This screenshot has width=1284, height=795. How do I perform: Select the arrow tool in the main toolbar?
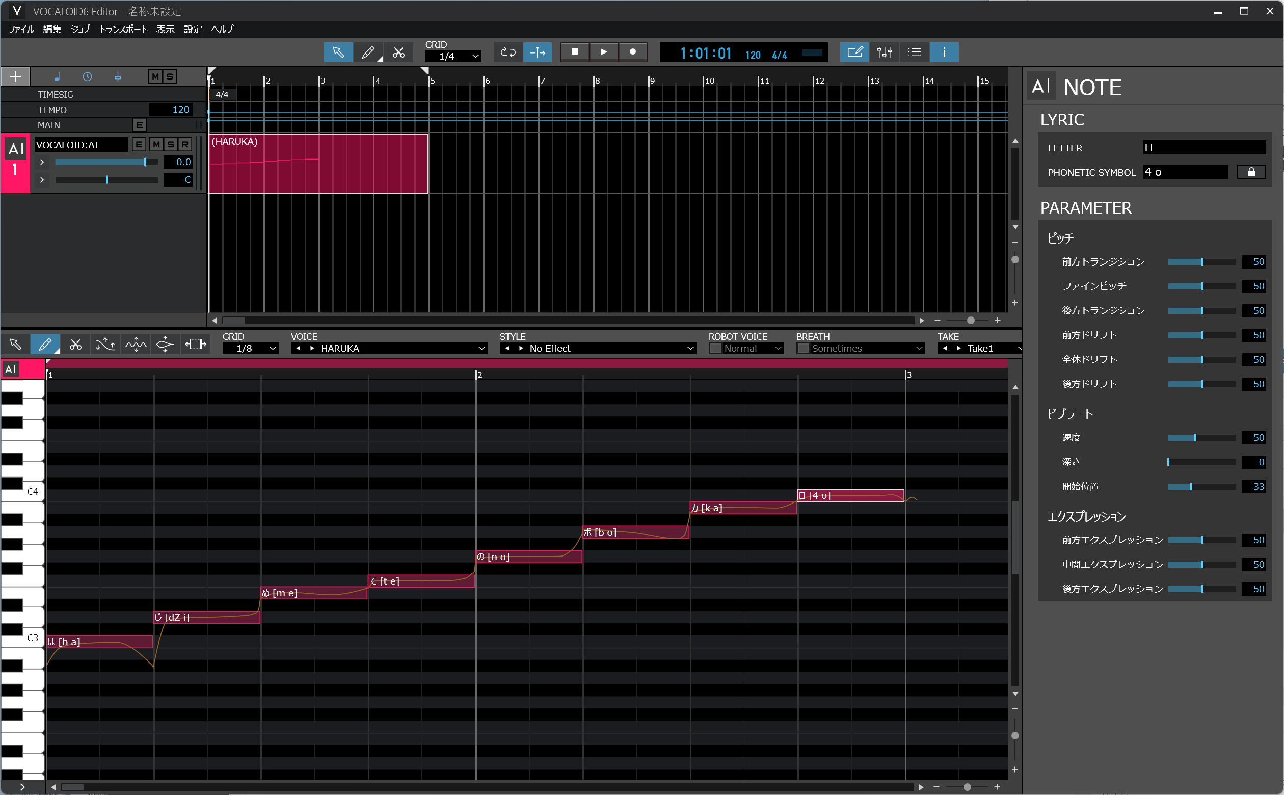click(x=338, y=52)
